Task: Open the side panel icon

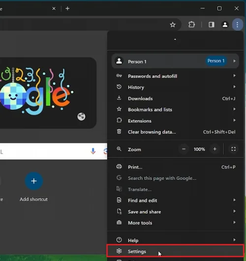Action: tap(211, 25)
